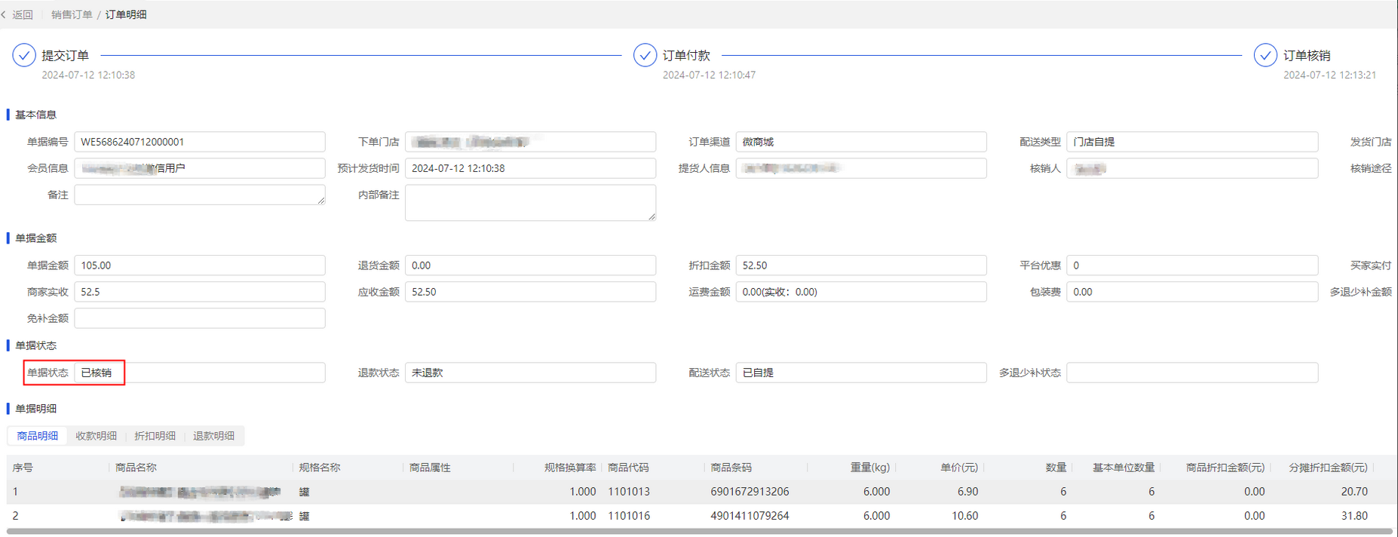Switch to the 折扣明细 tab
Viewport: 1398px width, 537px height.
pyautogui.click(x=155, y=436)
